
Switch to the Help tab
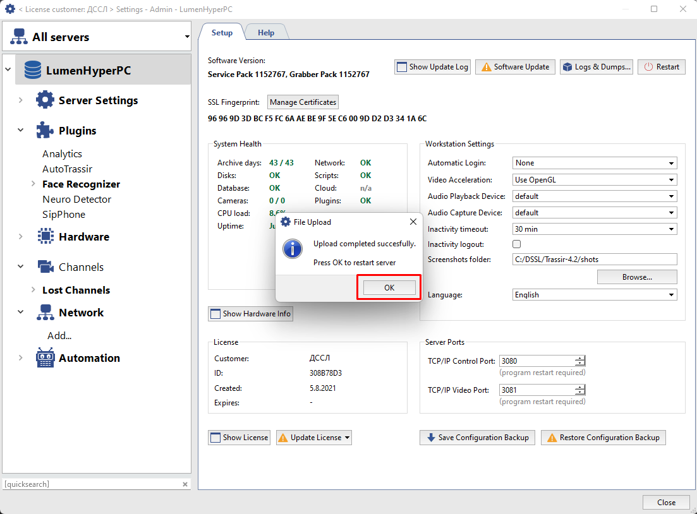266,32
